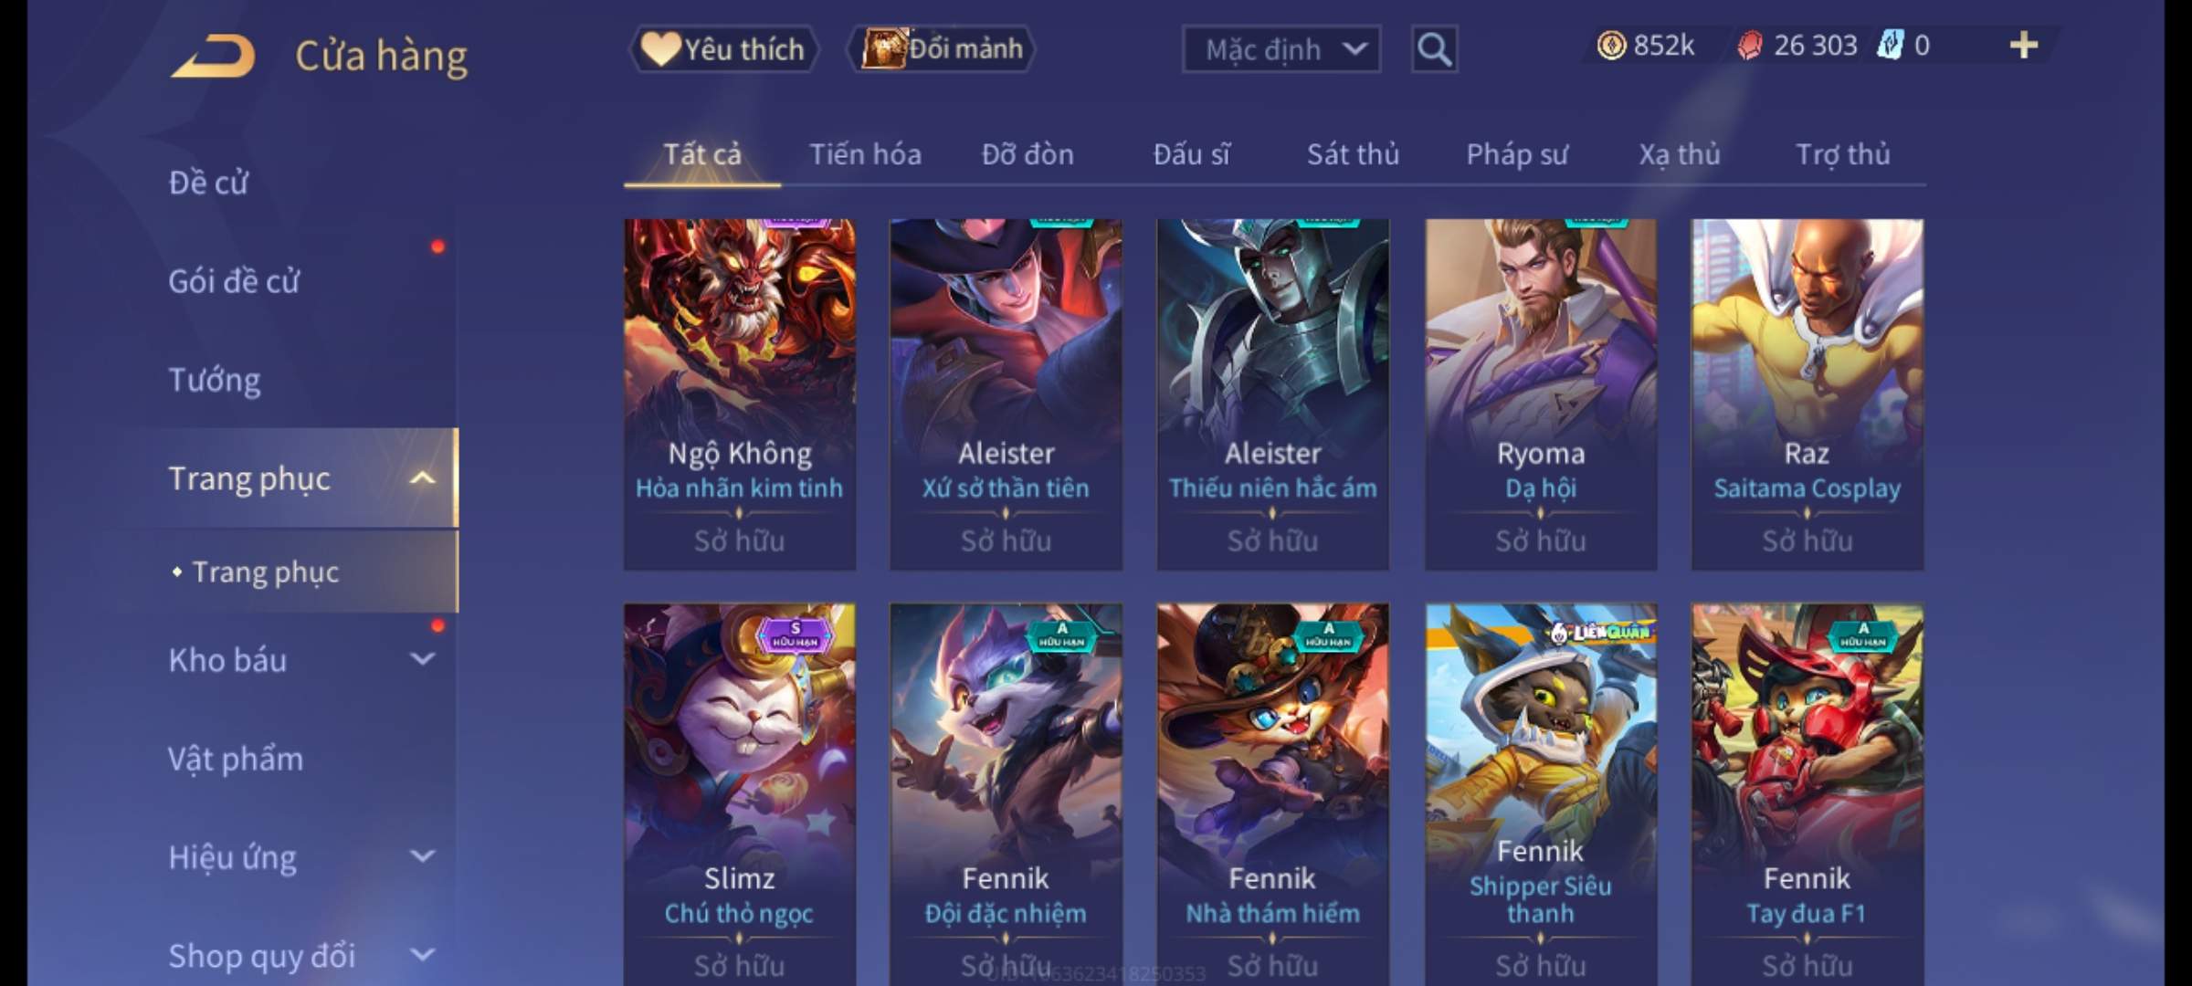Open the Mặc định sort dropdown

[x=1280, y=49]
